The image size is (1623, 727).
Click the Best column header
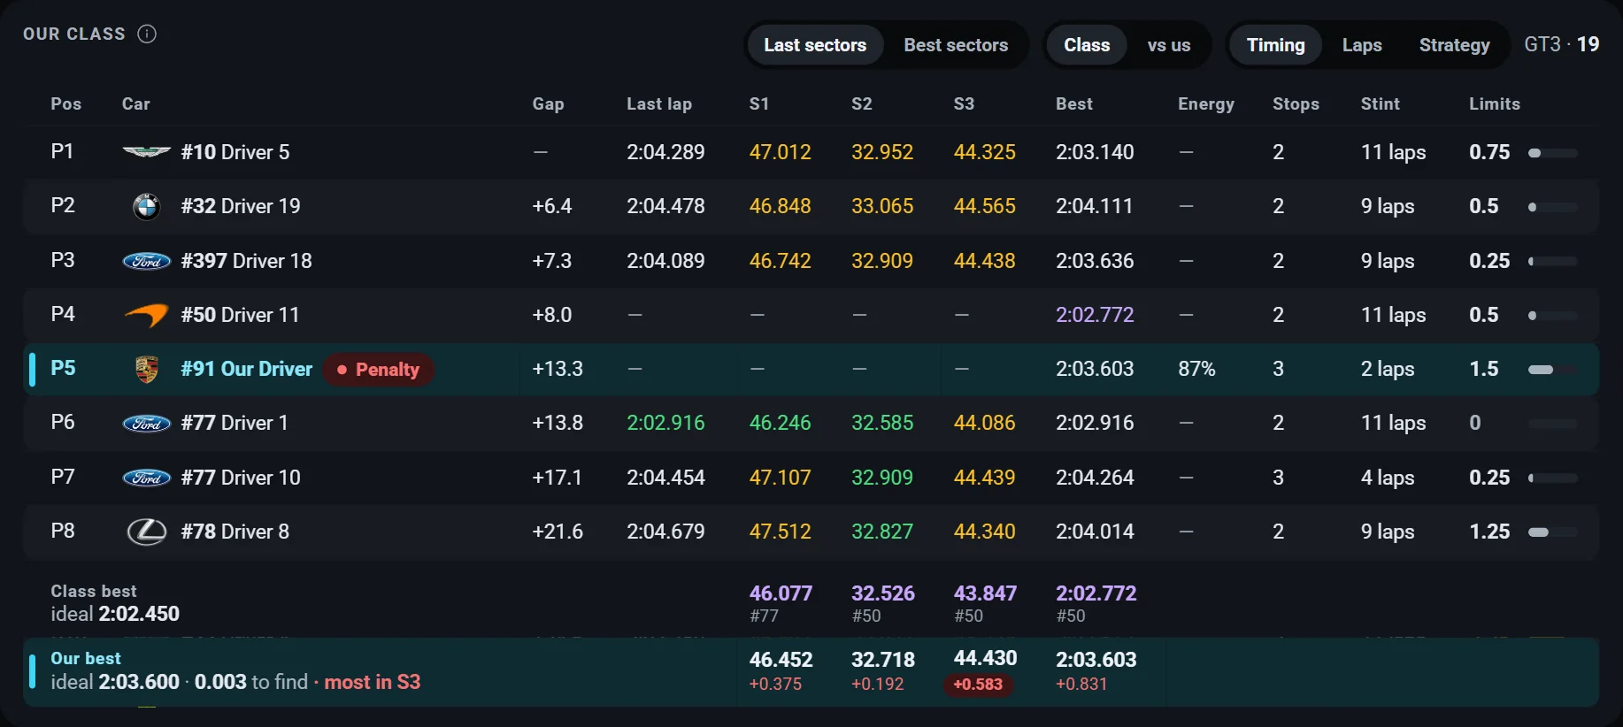pos(1074,103)
